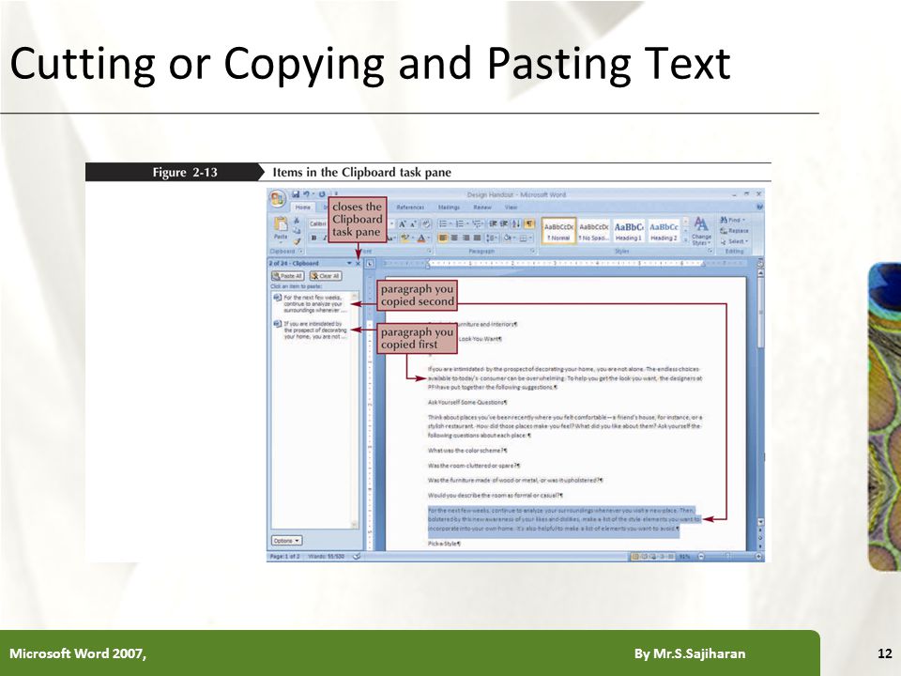
Task: Click the vertical scrollbar up arrow
Action: pos(761,274)
